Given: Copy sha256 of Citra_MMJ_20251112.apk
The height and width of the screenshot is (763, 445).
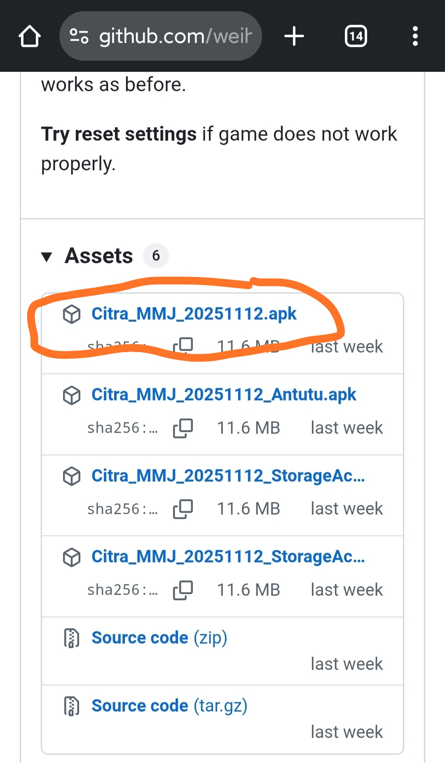Looking at the screenshot, I should [x=183, y=345].
